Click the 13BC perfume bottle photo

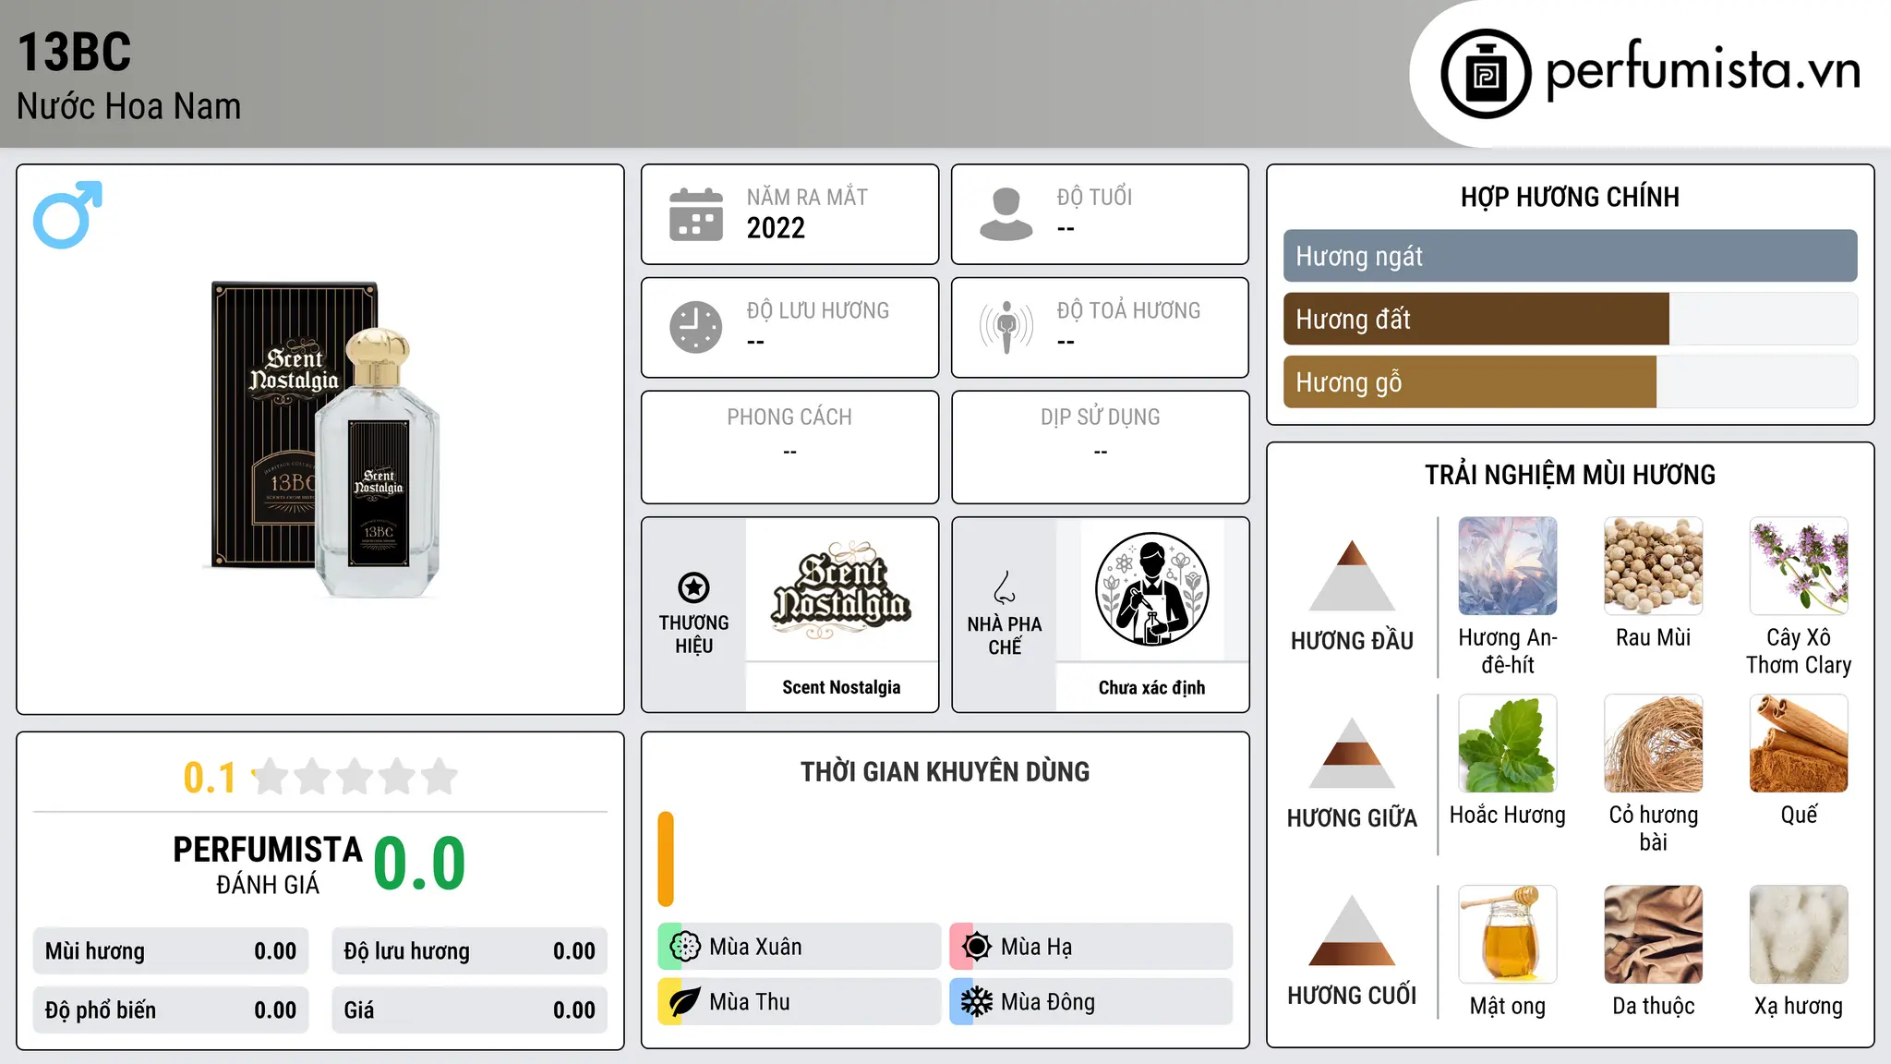[x=321, y=440]
